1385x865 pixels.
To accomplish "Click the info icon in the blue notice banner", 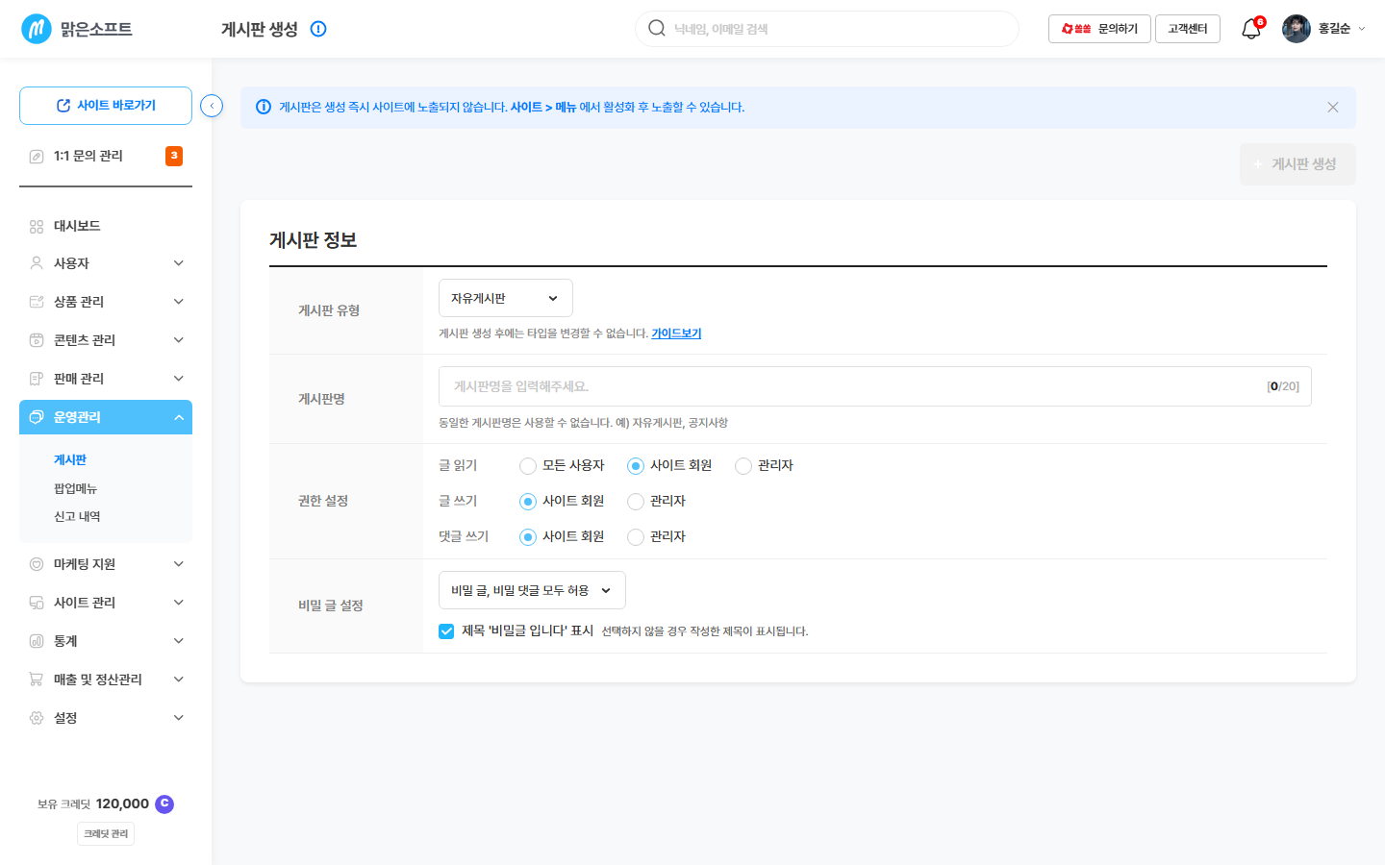I will (263, 107).
